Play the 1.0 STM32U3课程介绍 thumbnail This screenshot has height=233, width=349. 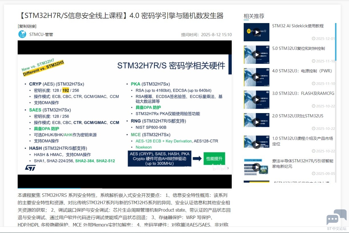point(257,142)
